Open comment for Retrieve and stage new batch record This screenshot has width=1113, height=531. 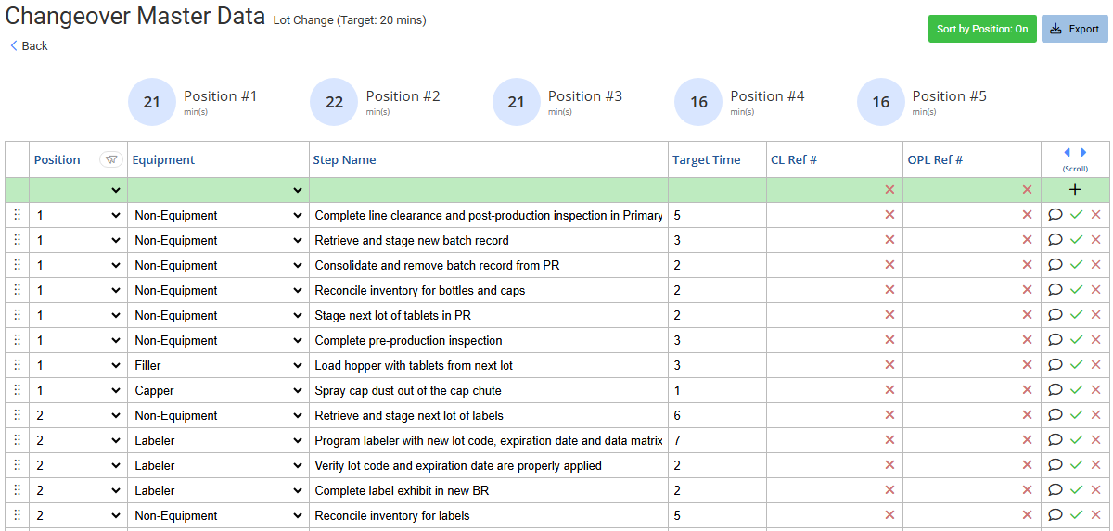[1055, 240]
